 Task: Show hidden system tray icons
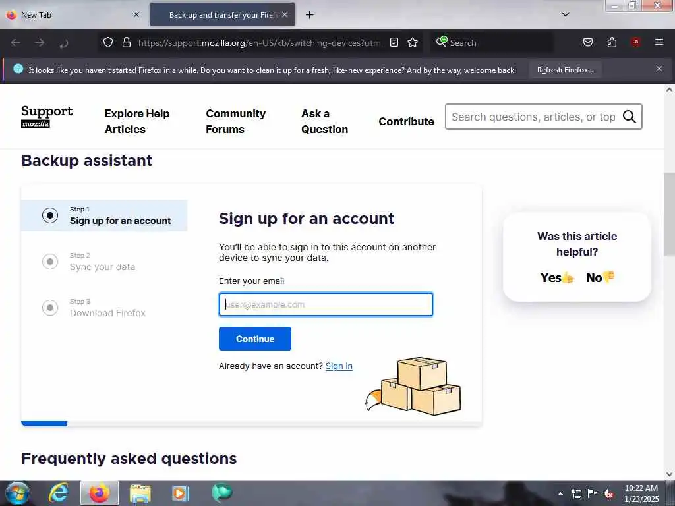[560, 493]
